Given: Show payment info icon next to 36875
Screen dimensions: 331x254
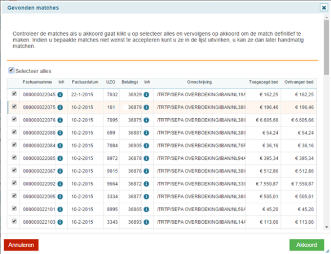Looking at the screenshot, I should [146, 120].
